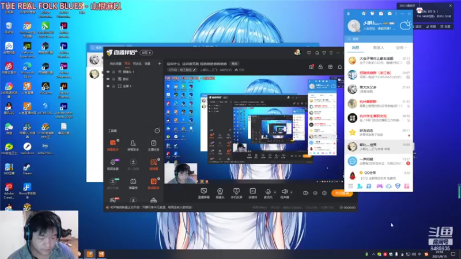
Task: Toggle the preview eye icon in bottom bar
Action: (x=315, y=193)
